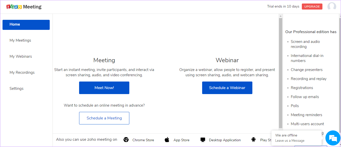Image resolution: width=341 pixels, height=147 pixels.
Task: Click the "Trial ends in 10 days" text
Action: pyautogui.click(x=283, y=7)
